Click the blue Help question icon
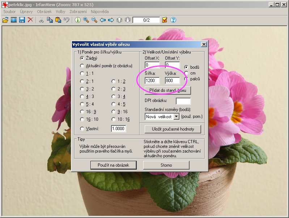The height and width of the screenshot is (218, 289). coord(173,20)
